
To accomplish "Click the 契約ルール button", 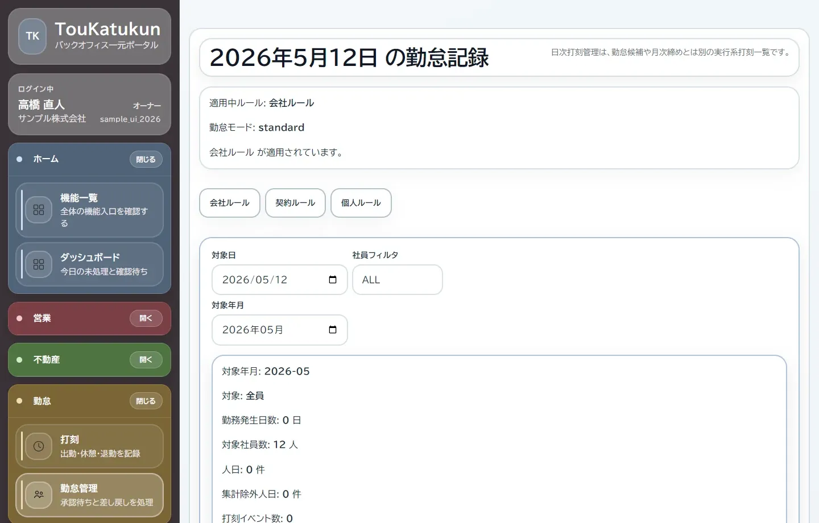I will (295, 203).
